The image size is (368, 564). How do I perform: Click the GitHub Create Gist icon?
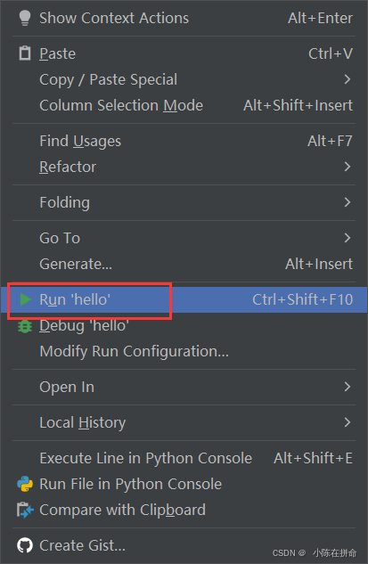(25, 545)
